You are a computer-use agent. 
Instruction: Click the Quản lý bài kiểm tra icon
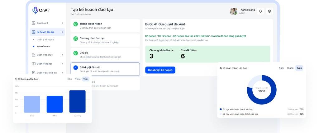coord(34,73)
